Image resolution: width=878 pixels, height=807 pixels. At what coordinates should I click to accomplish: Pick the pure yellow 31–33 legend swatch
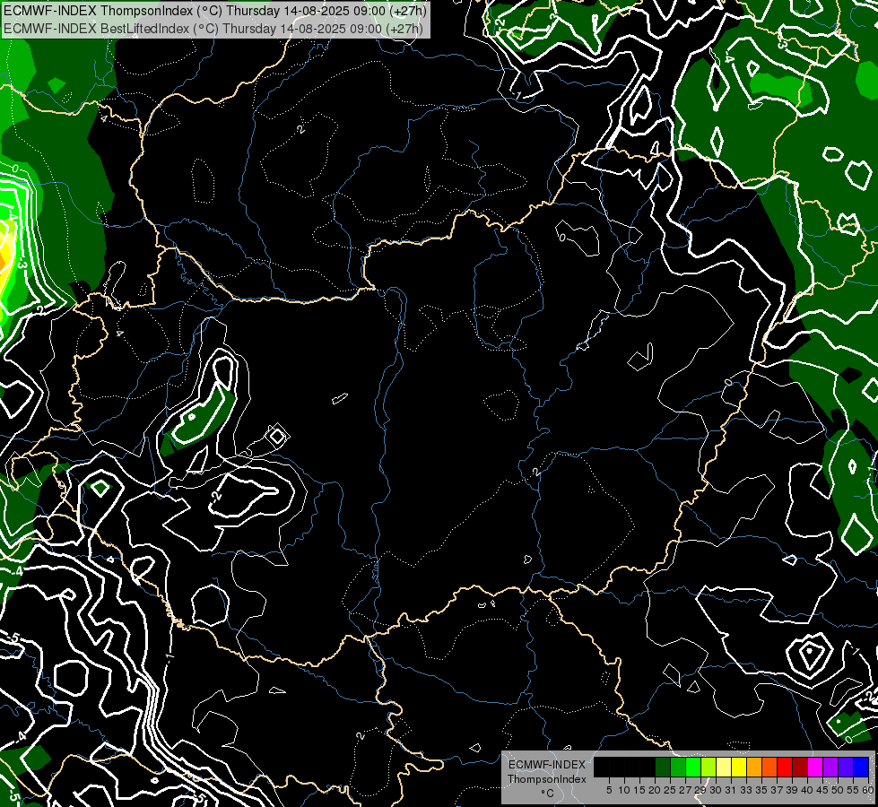pyautogui.click(x=739, y=768)
